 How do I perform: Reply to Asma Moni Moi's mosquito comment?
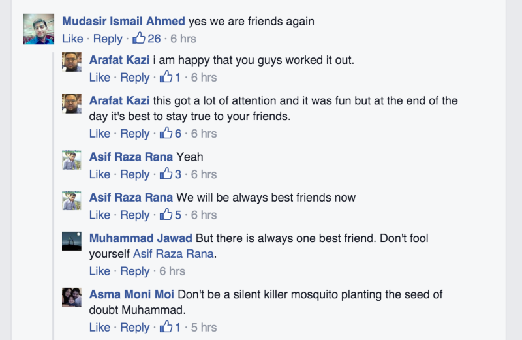[135, 327]
